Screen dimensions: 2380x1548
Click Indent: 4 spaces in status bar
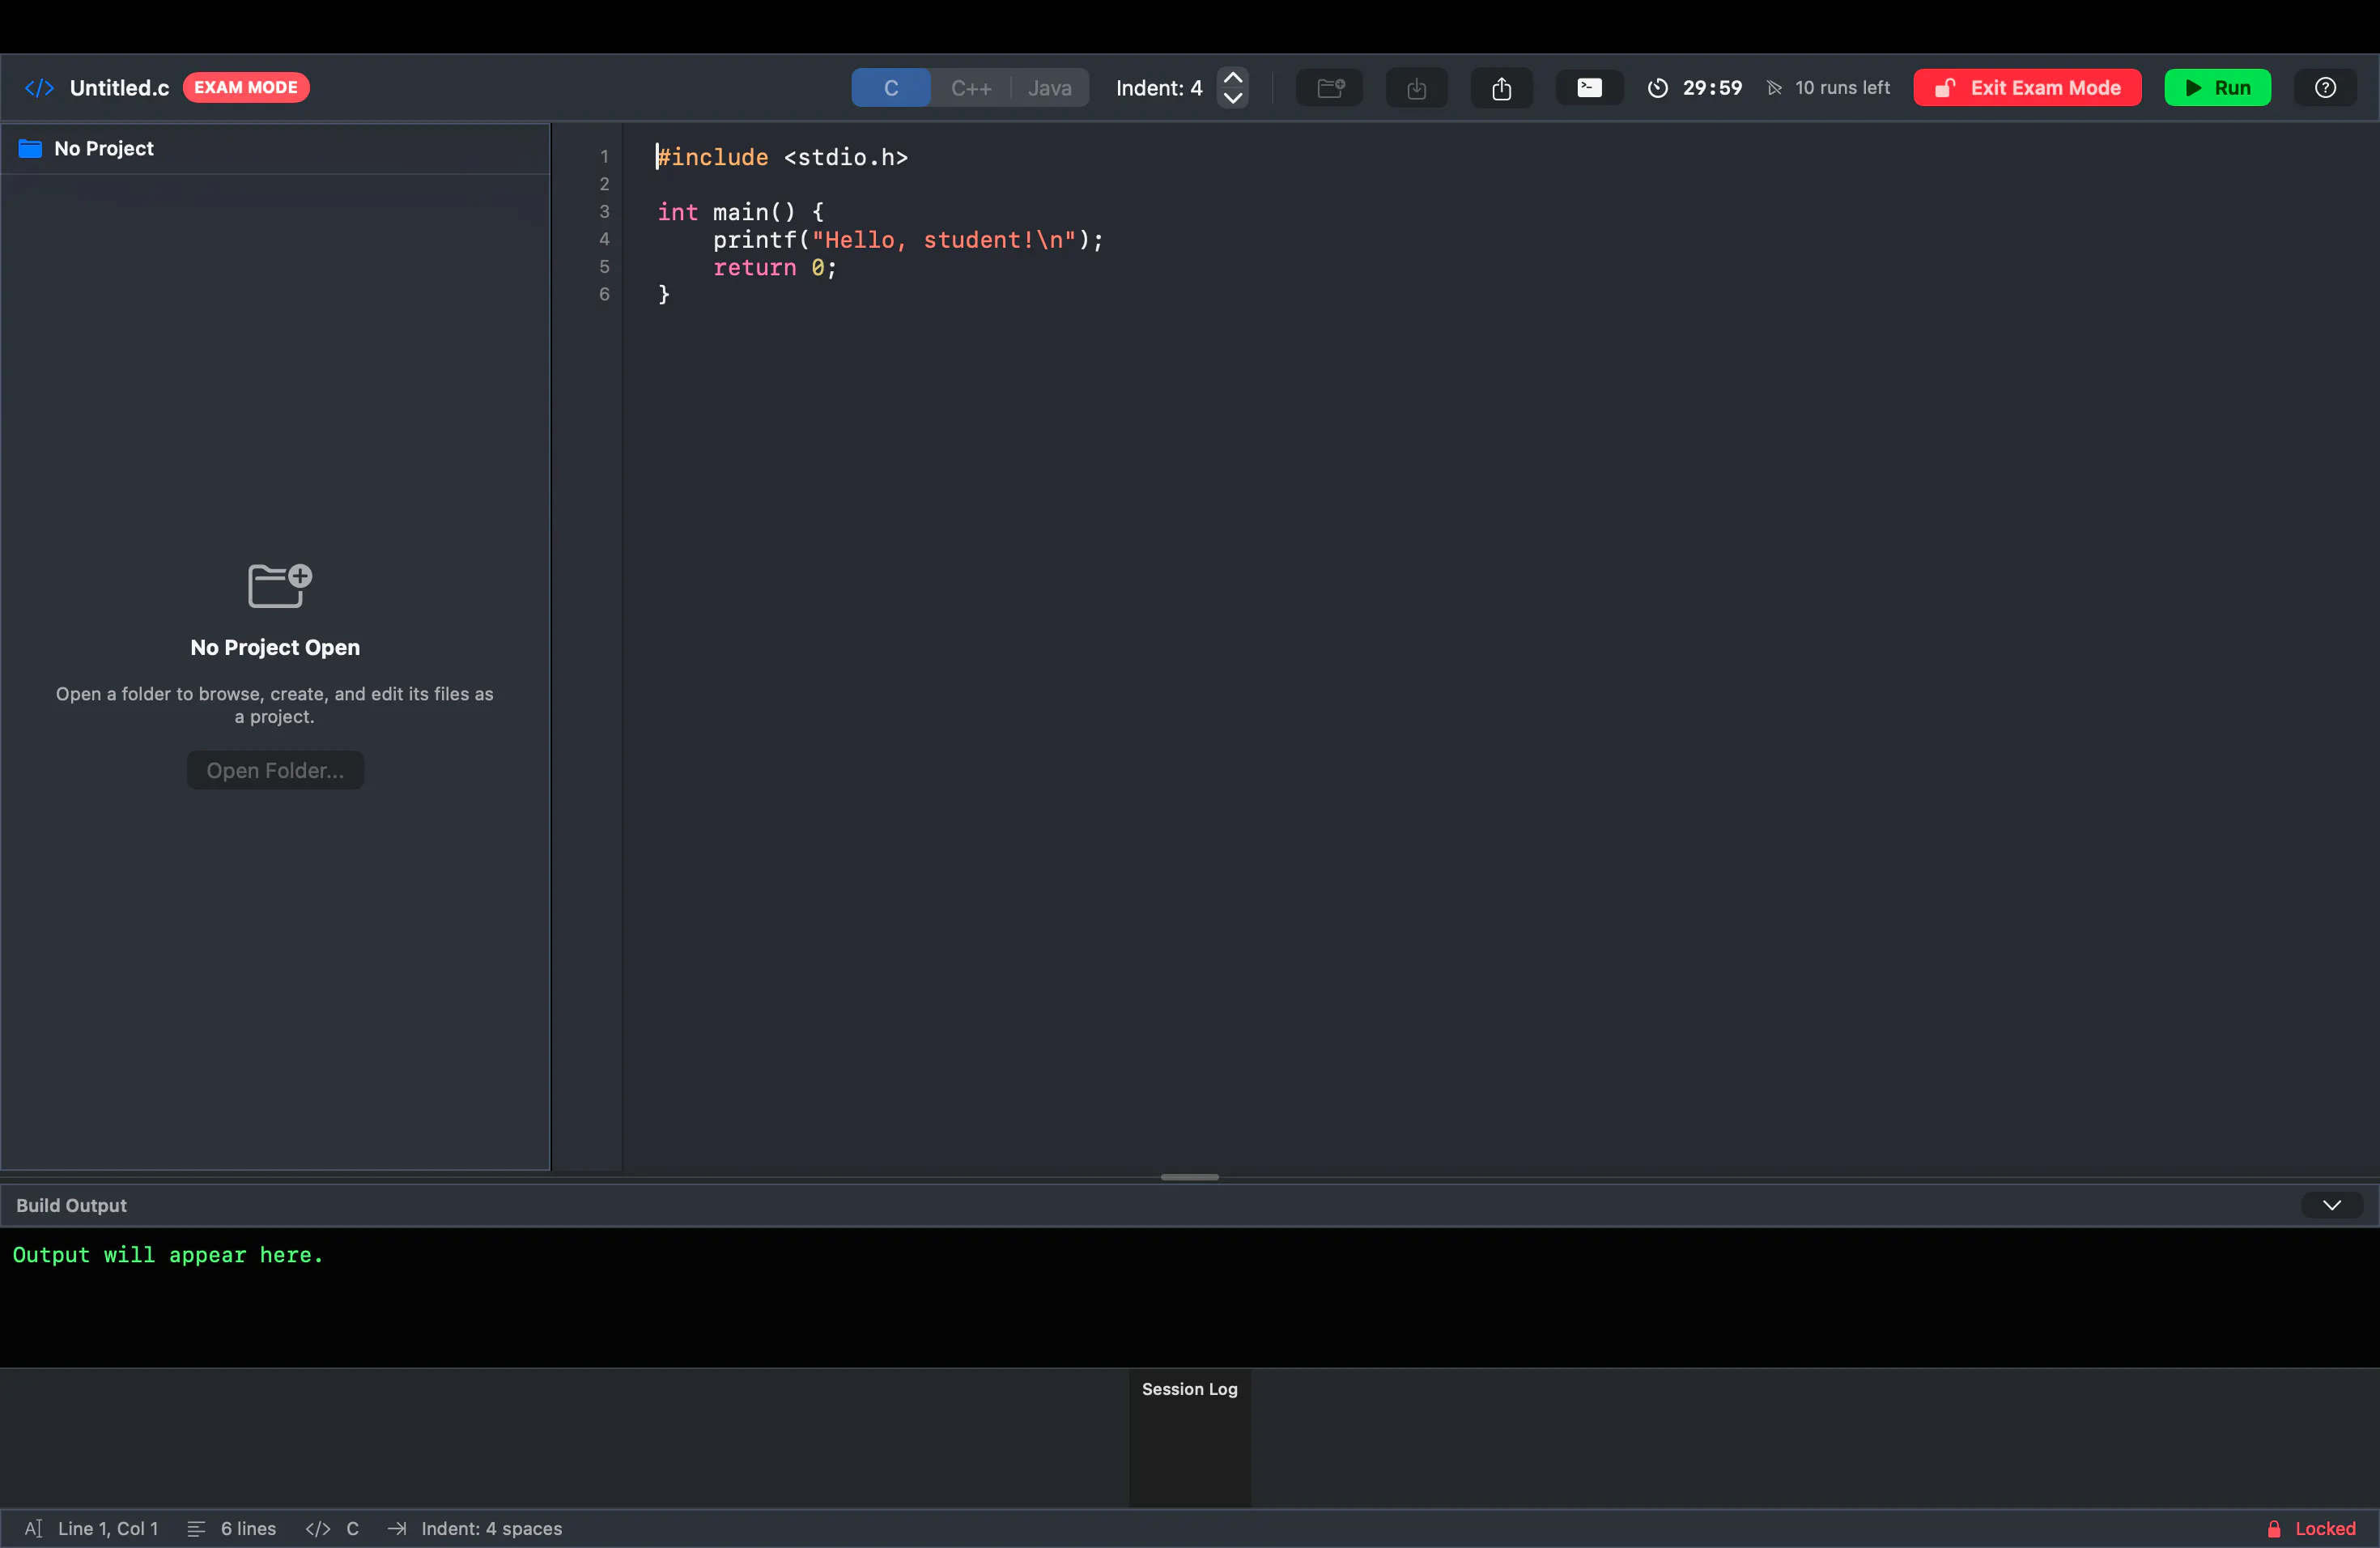491,1528
